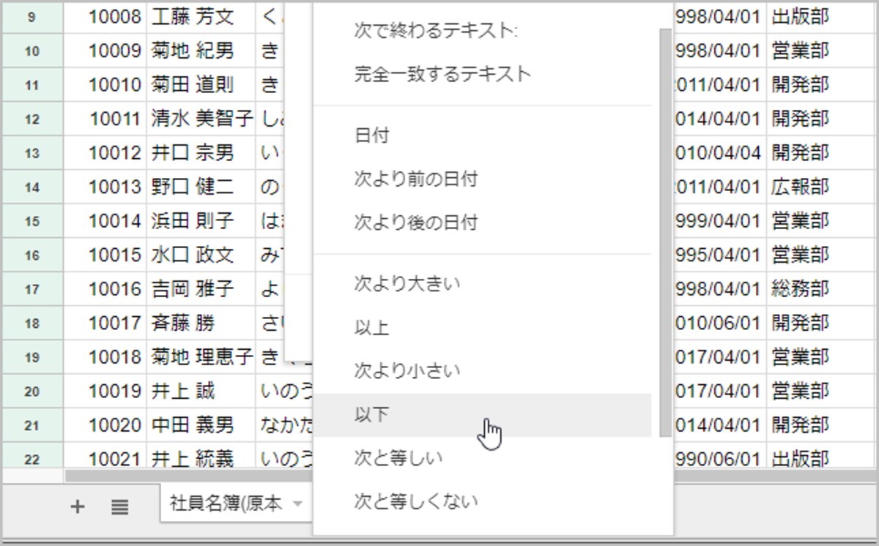Click the name cell 吉岡 雅子
The width and height of the screenshot is (879, 546).
(x=201, y=289)
